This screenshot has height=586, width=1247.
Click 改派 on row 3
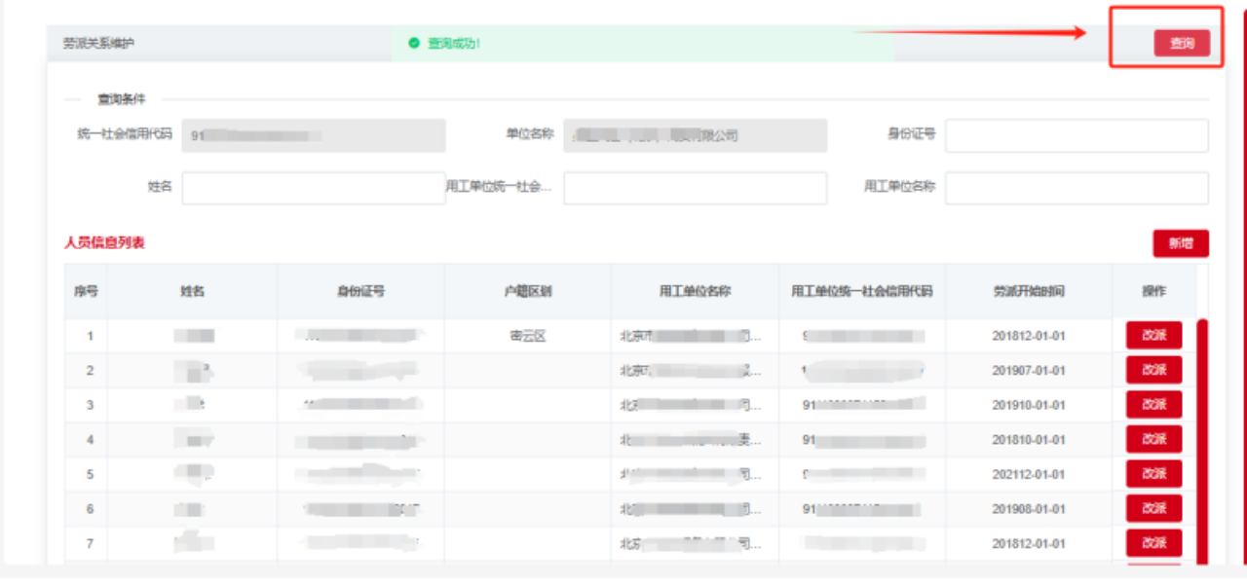1153,404
